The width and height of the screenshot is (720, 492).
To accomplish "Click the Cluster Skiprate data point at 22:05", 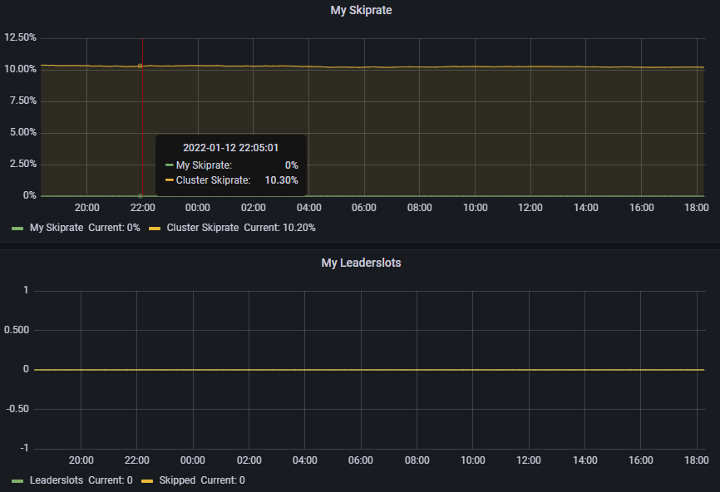I will (140, 66).
